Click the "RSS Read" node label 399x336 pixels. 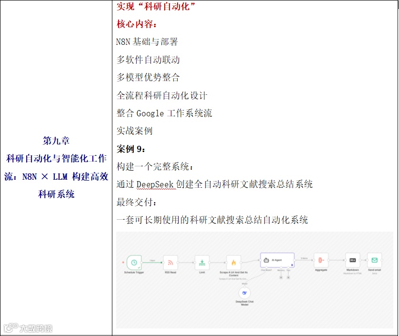170,272
